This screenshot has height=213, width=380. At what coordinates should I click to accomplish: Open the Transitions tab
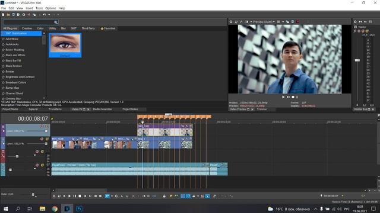(55, 109)
